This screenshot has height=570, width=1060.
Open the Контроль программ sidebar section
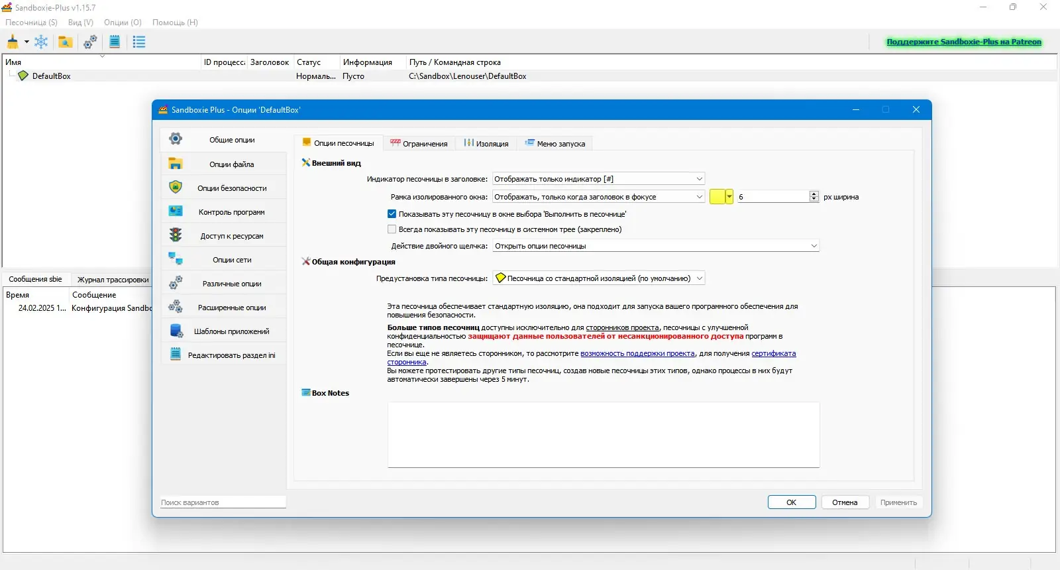pyautogui.click(x=223, y=211)
